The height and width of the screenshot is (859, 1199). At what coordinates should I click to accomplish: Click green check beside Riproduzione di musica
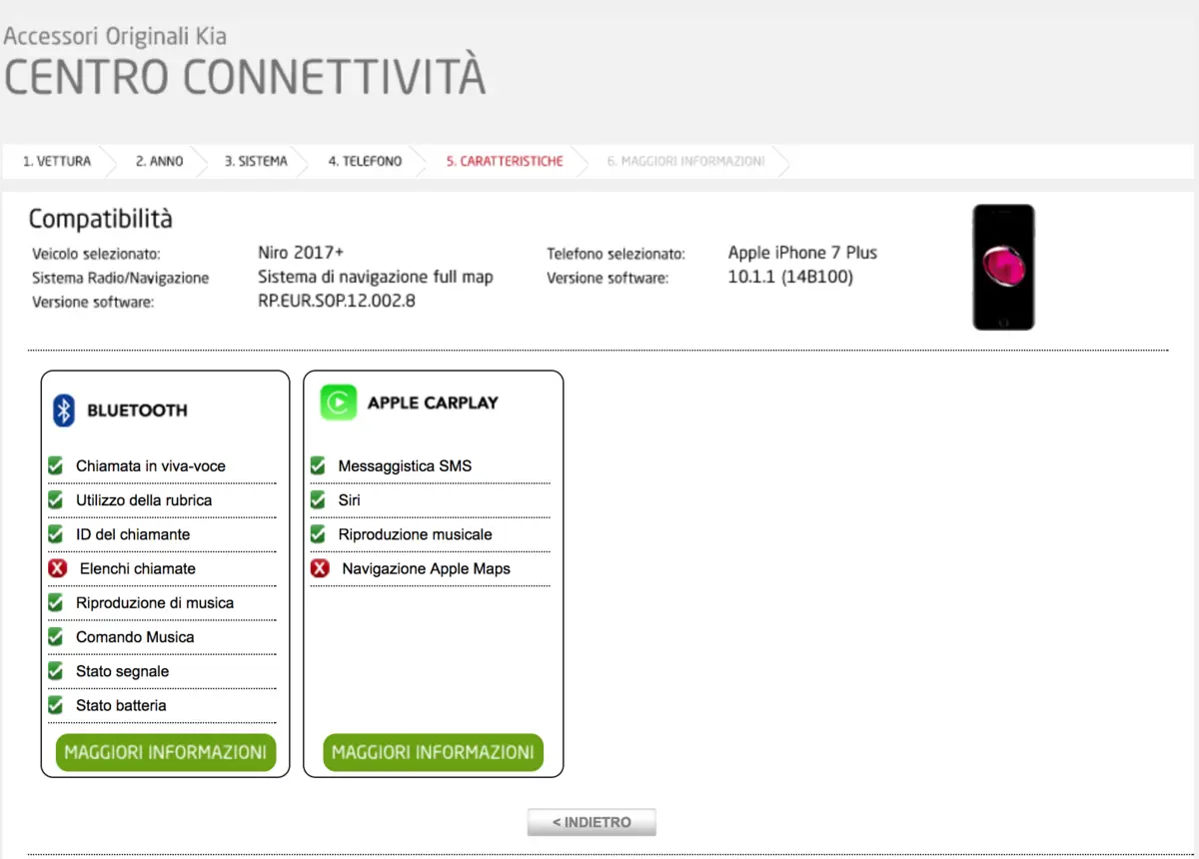(x=56, y=602)
